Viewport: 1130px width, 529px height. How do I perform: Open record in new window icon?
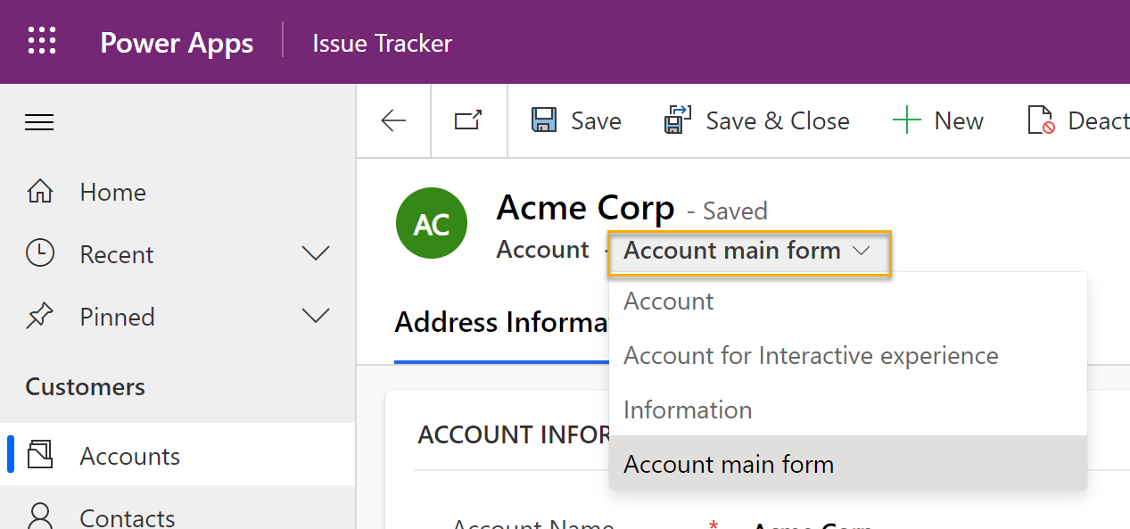tap(468, 121)
